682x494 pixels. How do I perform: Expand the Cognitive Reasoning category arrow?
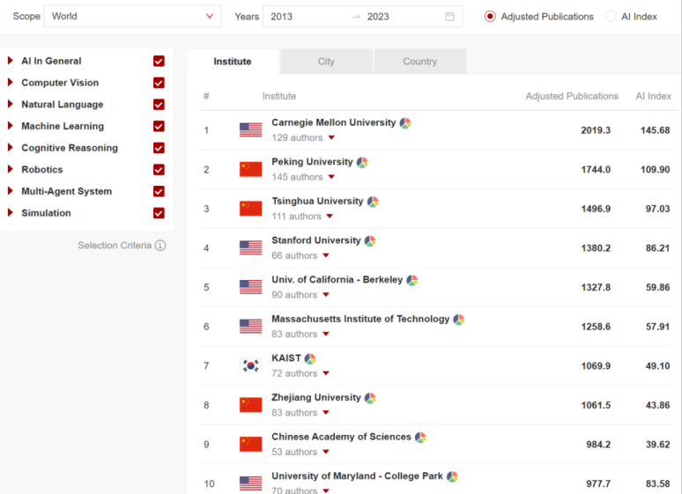(x=10, y=147)
